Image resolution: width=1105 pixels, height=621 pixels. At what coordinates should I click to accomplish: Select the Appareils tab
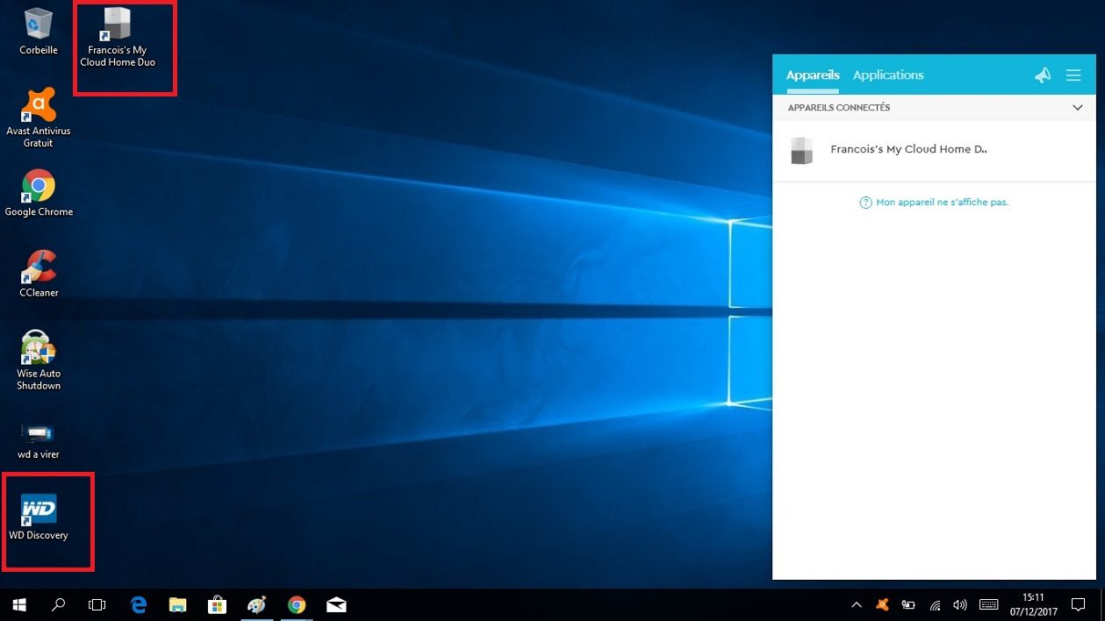coord(813,75)
